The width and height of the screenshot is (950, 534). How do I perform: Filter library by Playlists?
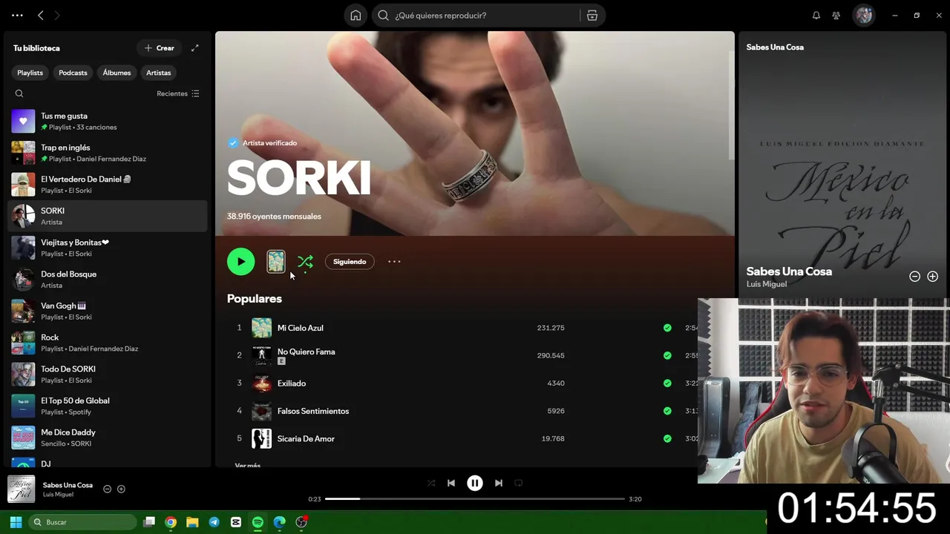pos(30,73)
